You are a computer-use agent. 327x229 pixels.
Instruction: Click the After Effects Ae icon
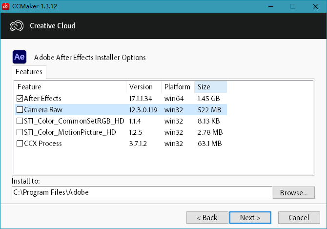(x=20, y=57)
